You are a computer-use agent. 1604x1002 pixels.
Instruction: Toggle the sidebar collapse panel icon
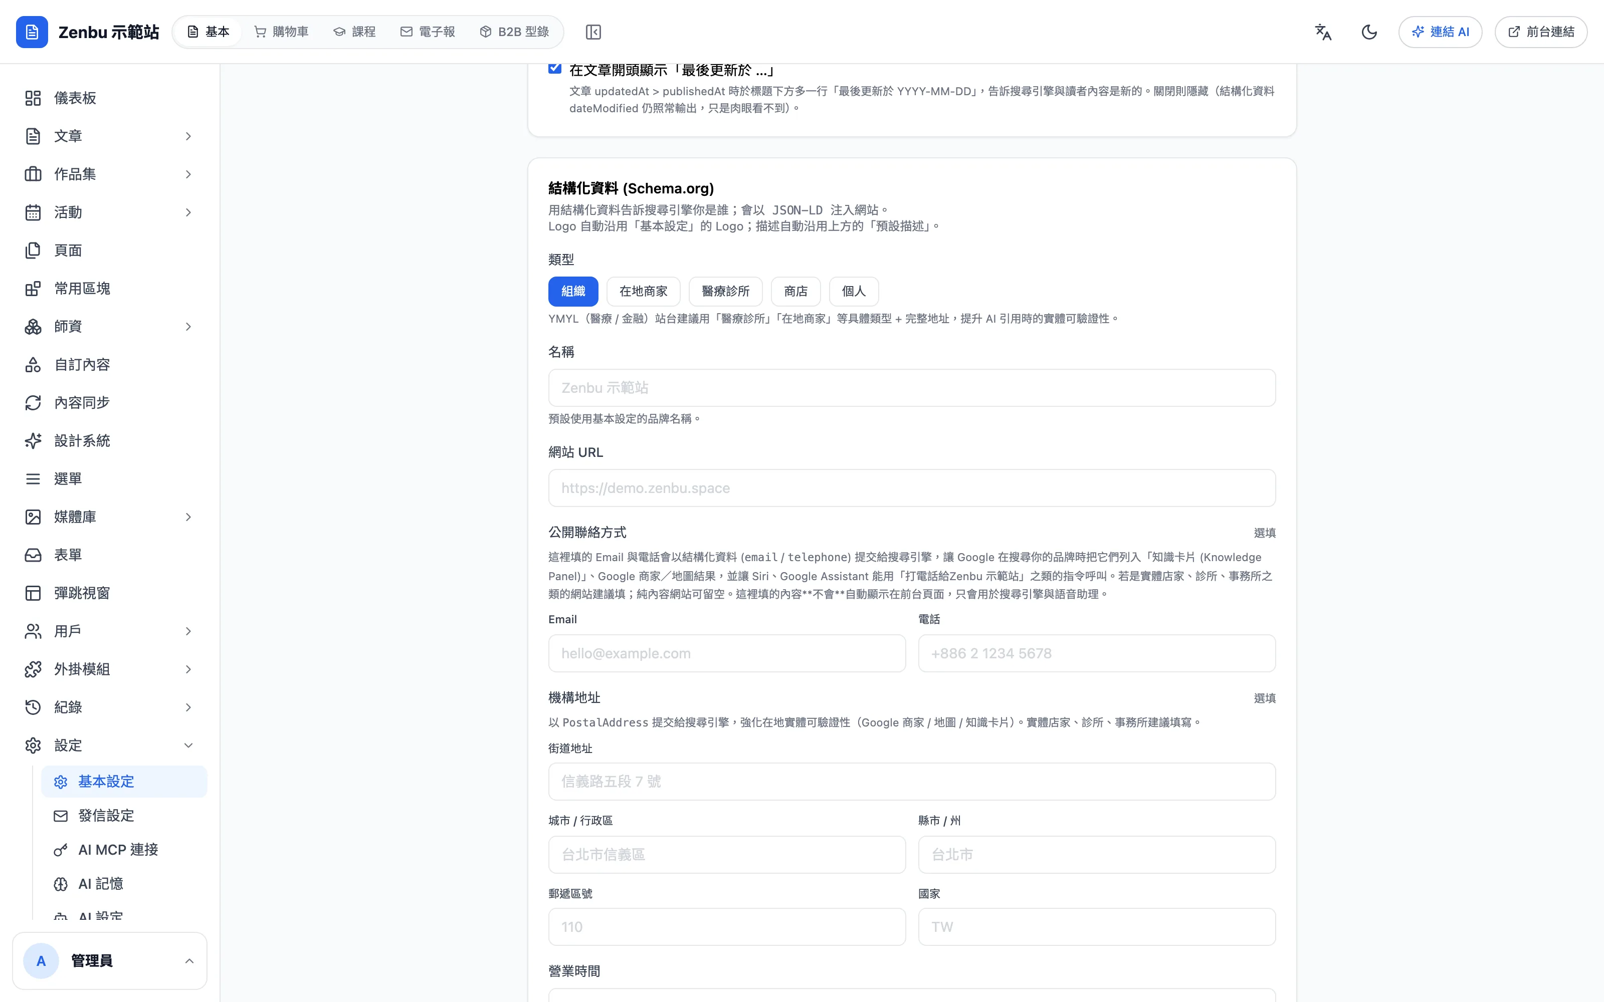tap(593, 32)
